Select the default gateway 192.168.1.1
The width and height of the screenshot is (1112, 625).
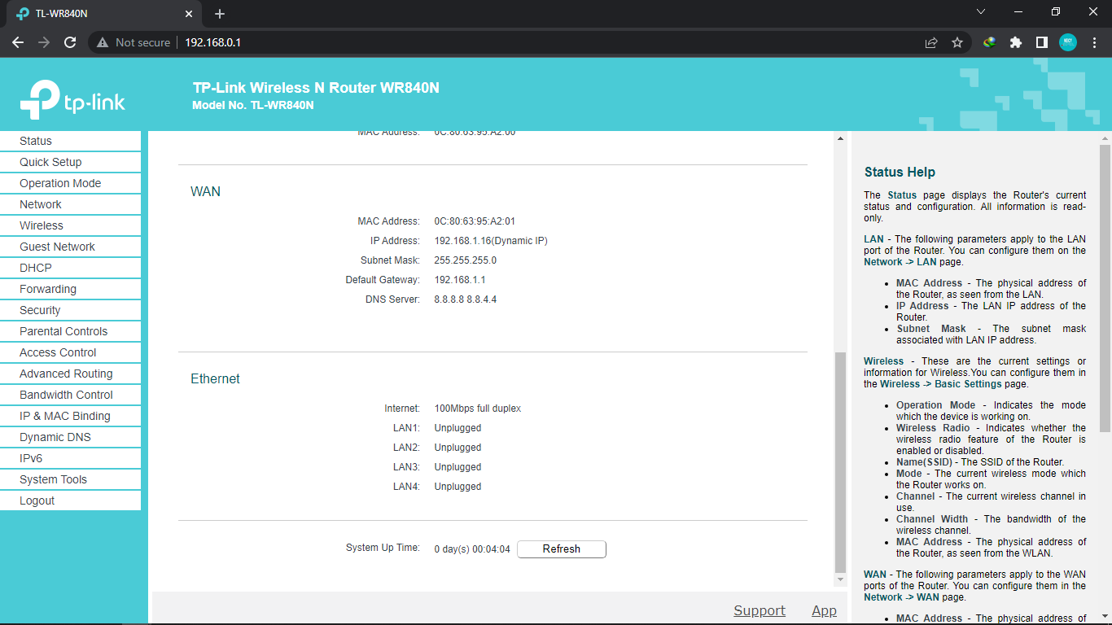(460, 280)
